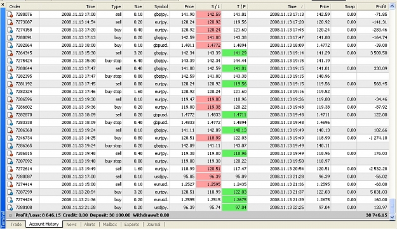Sort by the Swap column header
The width and height of the screenshot is (397, 229).
[344, 6]
